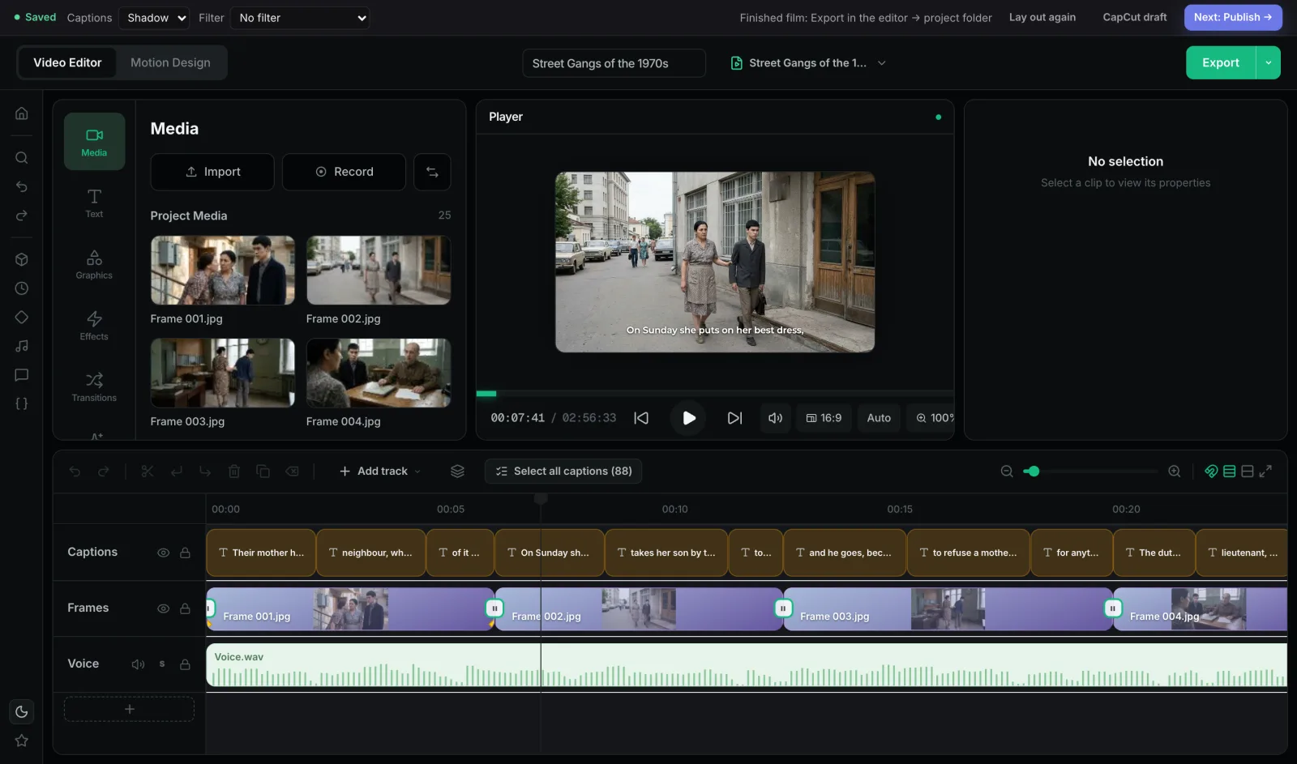This screenshot has height=764, width=1297.
Task: Click the music note icon in sidebar
Action: [x=22, y=346]
